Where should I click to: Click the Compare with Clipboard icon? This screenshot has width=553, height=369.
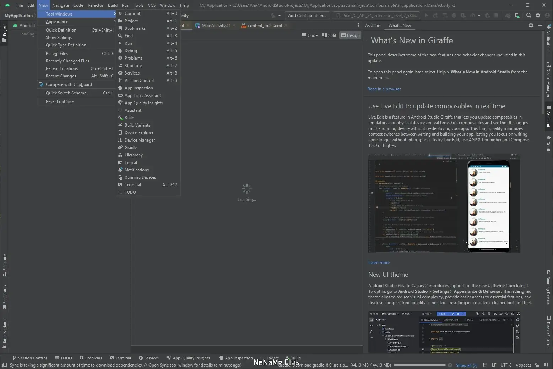tap(41, 84)
